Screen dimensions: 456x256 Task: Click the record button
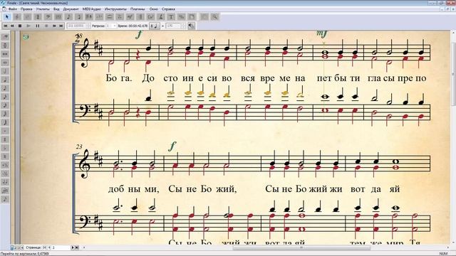point(46,26)
